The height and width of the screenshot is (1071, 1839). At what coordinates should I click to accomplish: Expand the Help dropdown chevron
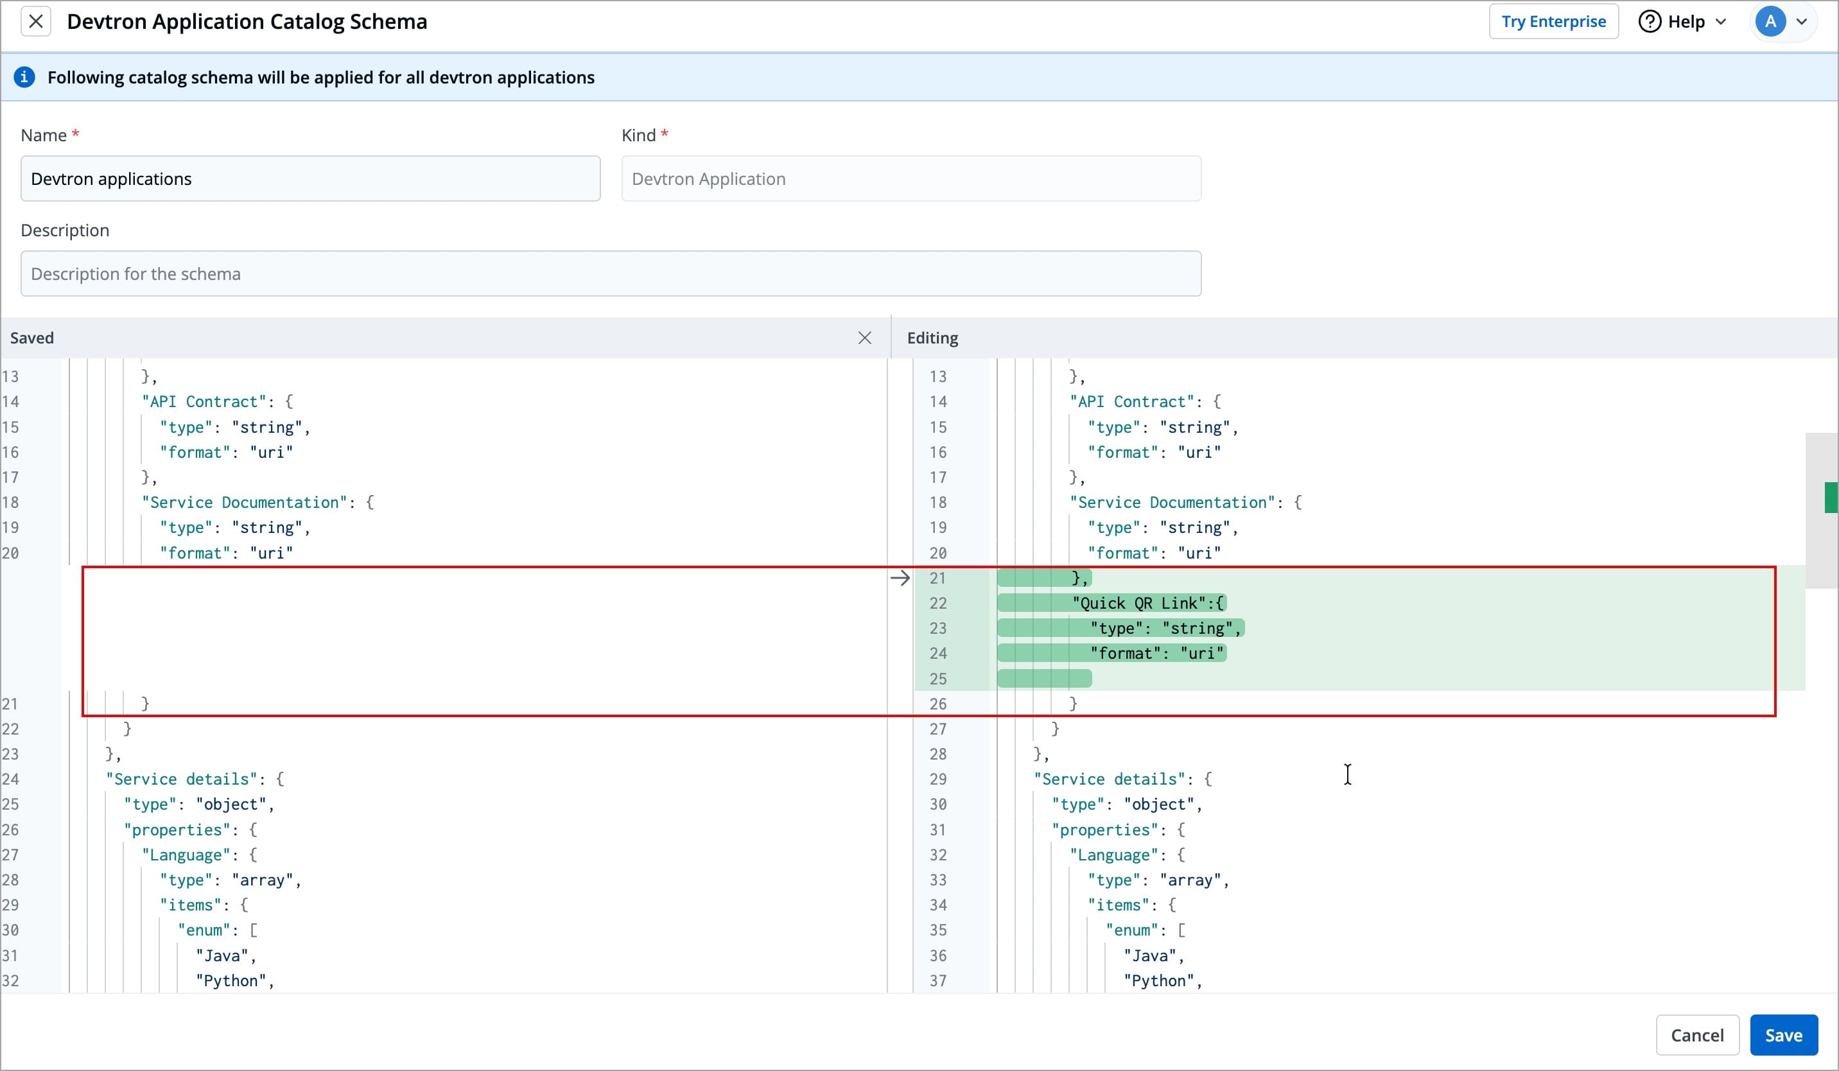pyautogui.click(x=1721, y=22)
